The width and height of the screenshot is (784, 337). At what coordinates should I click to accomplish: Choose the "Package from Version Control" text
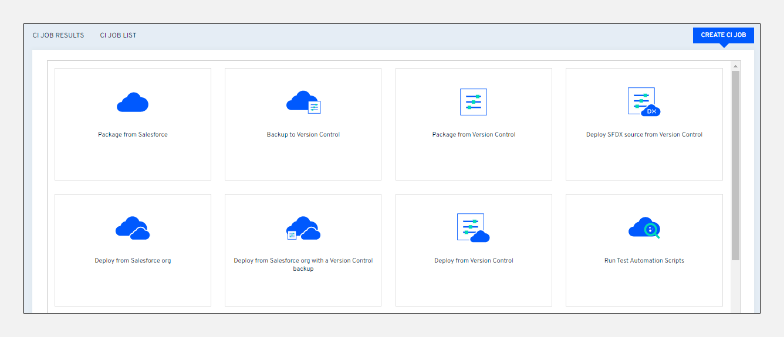pos(474,135)
